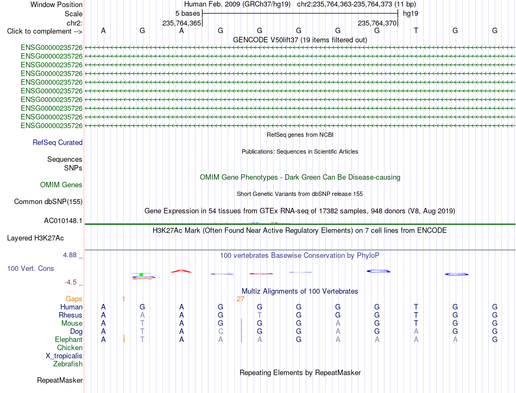Select the Mouse alignment row label
The width and height of the screenshot is (516, 393).
(x=72, y=324)
